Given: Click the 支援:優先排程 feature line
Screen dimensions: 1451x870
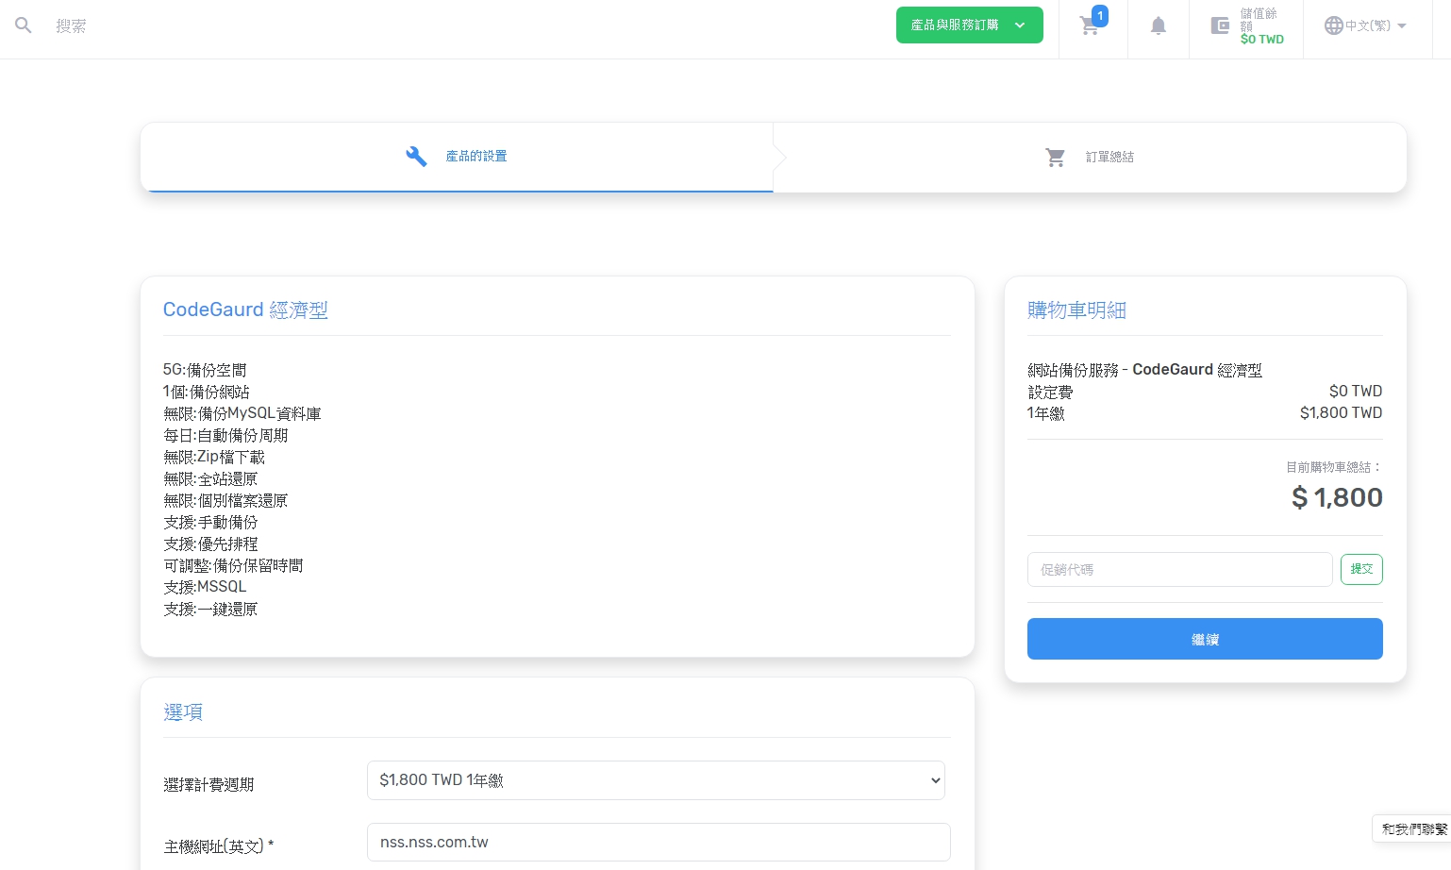Looking at the screenshot, I should [x=210, y=544].
